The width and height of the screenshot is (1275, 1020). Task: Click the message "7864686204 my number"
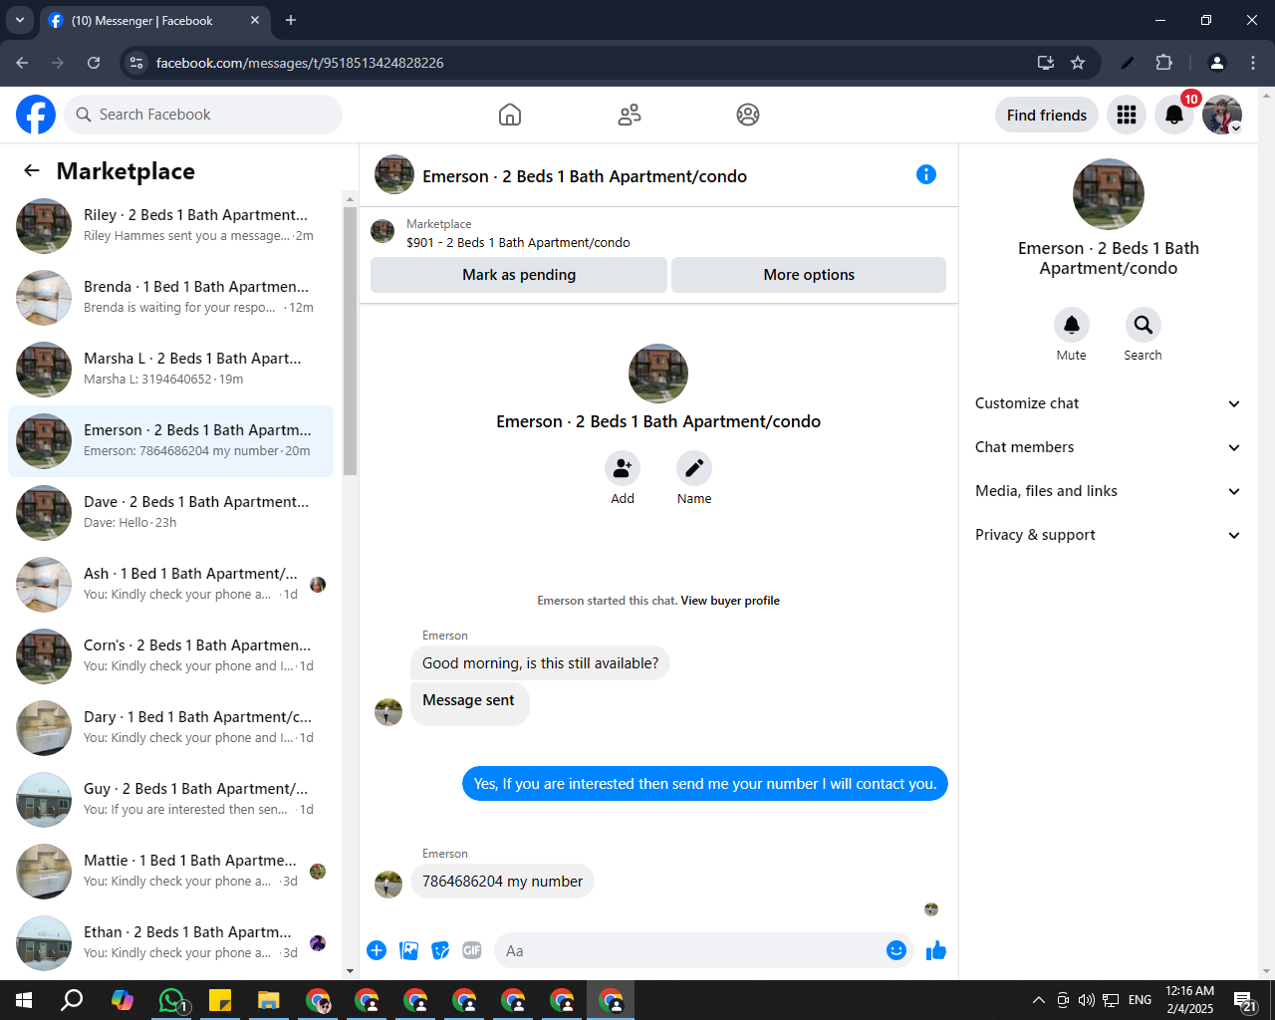(x=502, y=882)
